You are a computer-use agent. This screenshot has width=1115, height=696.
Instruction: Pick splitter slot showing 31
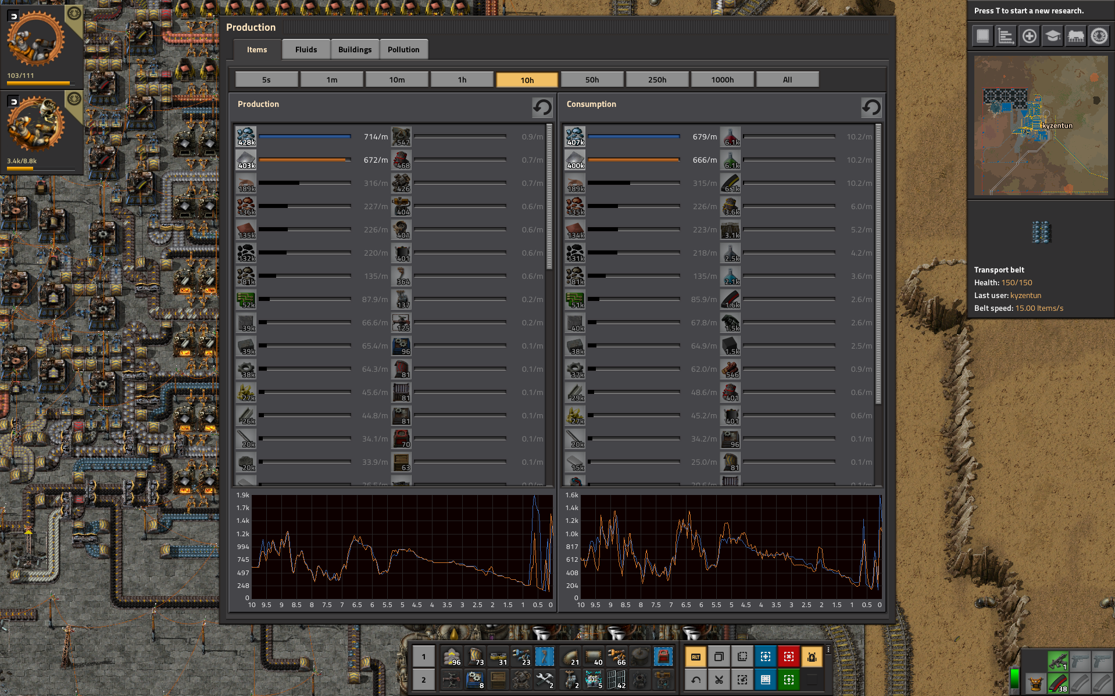(x=498, y=657)
